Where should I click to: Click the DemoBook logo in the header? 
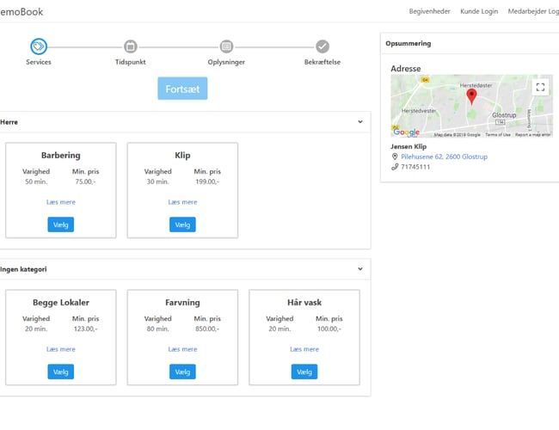tap(21, 12)
